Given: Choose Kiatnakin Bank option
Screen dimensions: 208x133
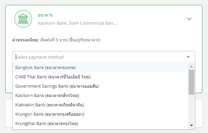Looking at the screenshot, I should (100, 105).
